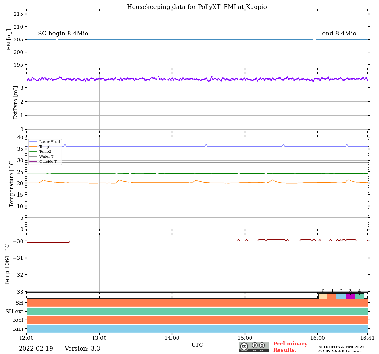Viewport: 379px width, 354px height.
Task: Click the SA share-alike icon in license badge
Action: pos(262,345)
